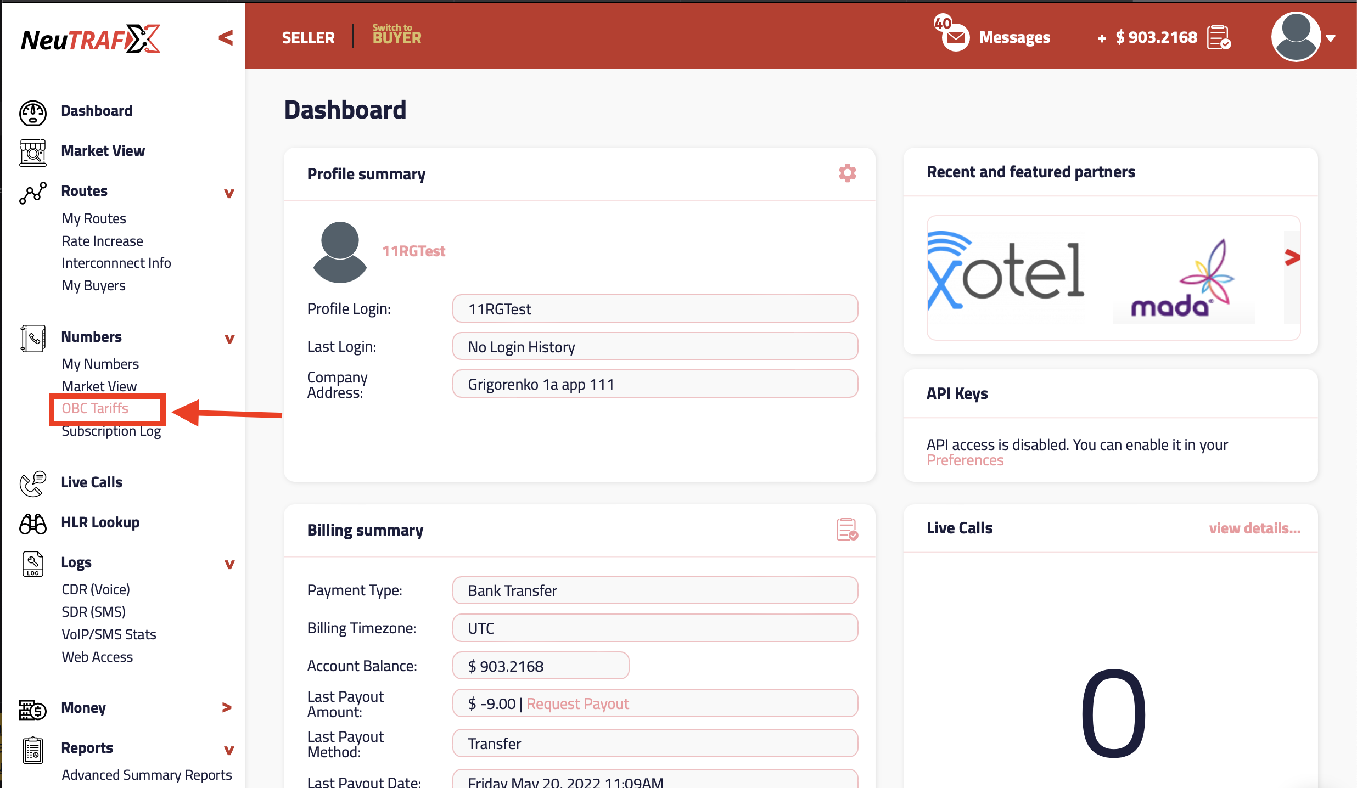Click the HLR Lookup binoculars icon

(x=33, y=524)
